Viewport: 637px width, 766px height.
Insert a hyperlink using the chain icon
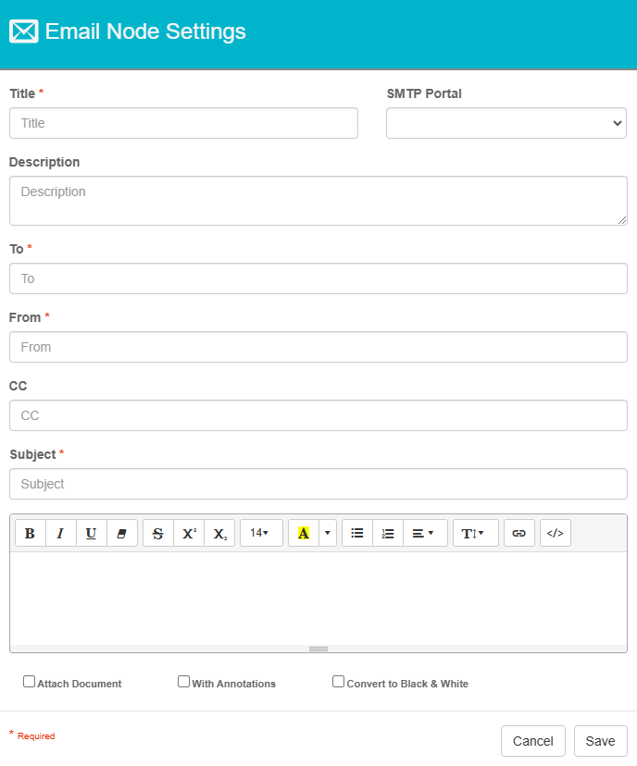518,533
